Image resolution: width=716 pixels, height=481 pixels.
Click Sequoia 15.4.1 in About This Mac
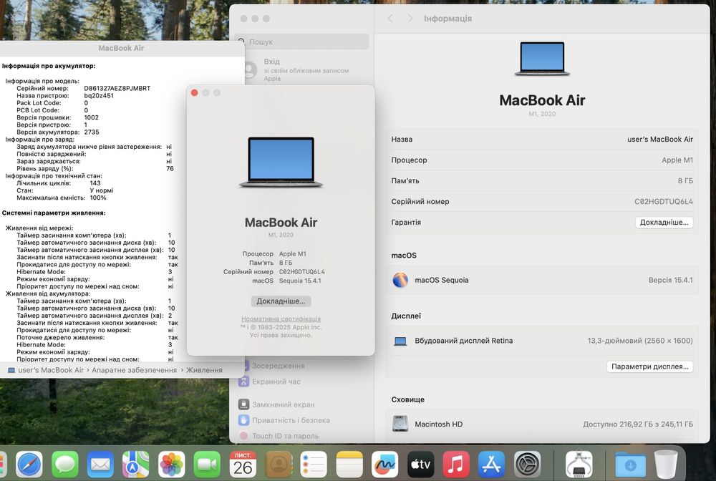coord(300,281)
